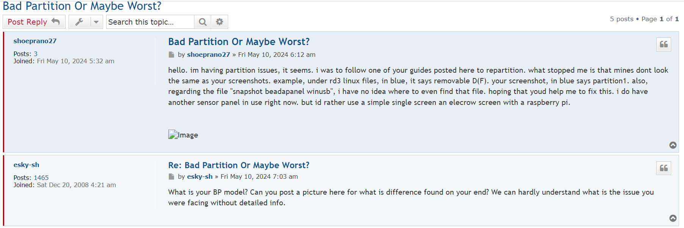Quote shoeprano27's first post
The image size is (684, 228).
click(x=664, y=44)
